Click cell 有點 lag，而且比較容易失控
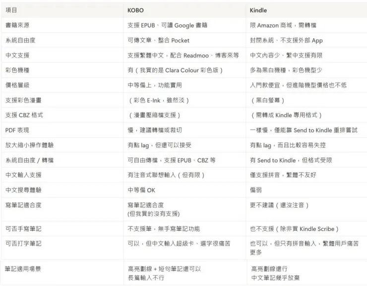The height and width of the screenshot is (286, 367). pos(288,145)
